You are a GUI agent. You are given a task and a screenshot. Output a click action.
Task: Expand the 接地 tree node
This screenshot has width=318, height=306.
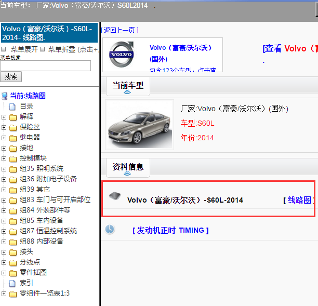coord(4,148)
